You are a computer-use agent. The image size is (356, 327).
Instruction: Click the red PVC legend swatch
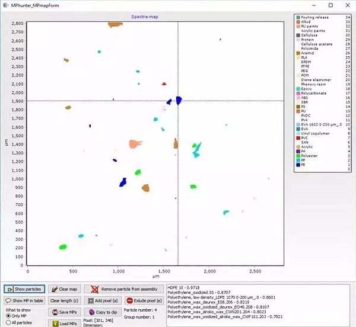click(298, 137)
